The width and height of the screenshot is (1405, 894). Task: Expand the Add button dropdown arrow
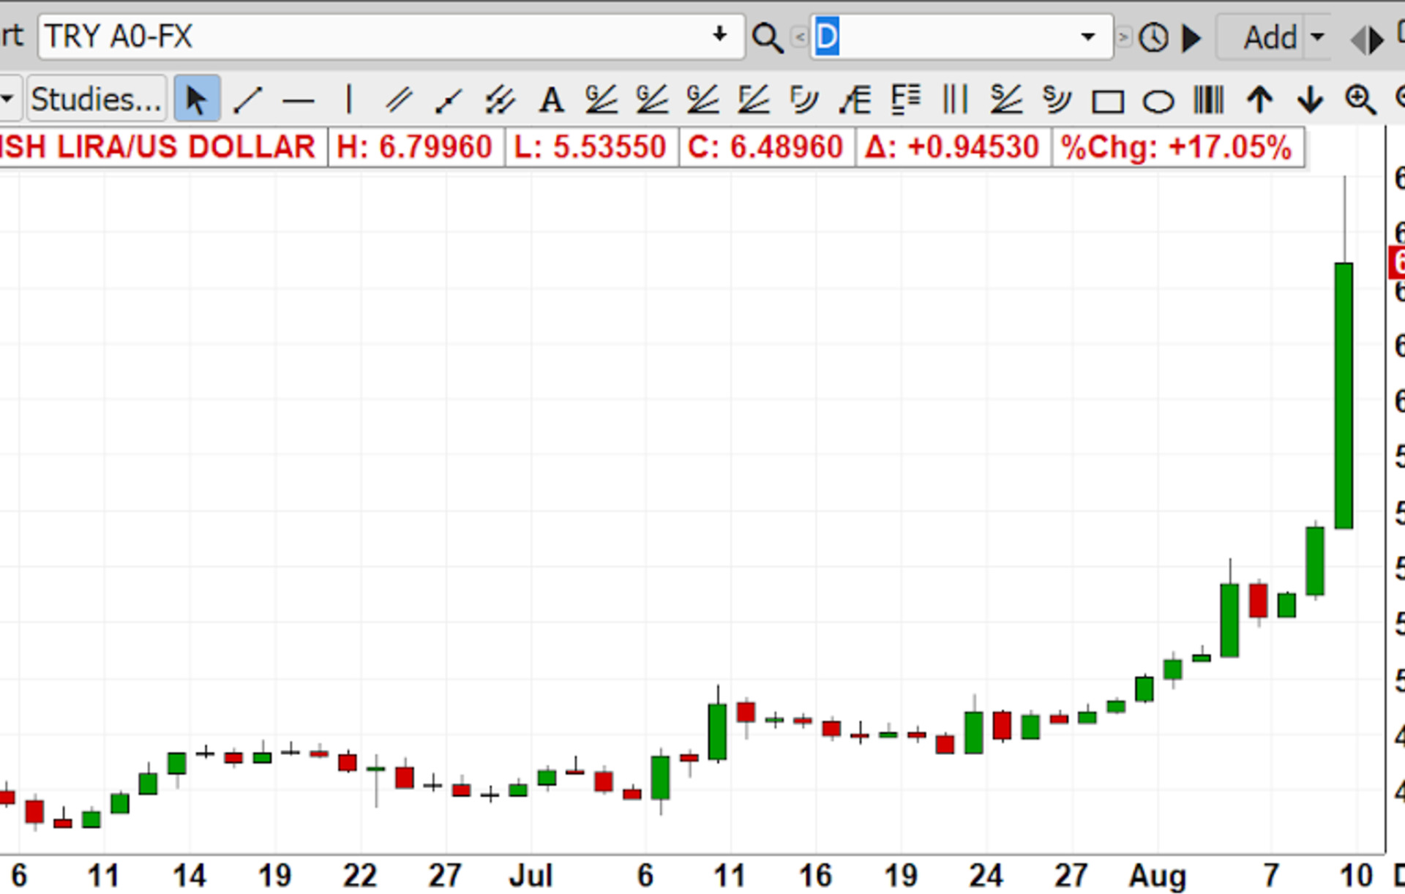click(x=1317, y=37)
